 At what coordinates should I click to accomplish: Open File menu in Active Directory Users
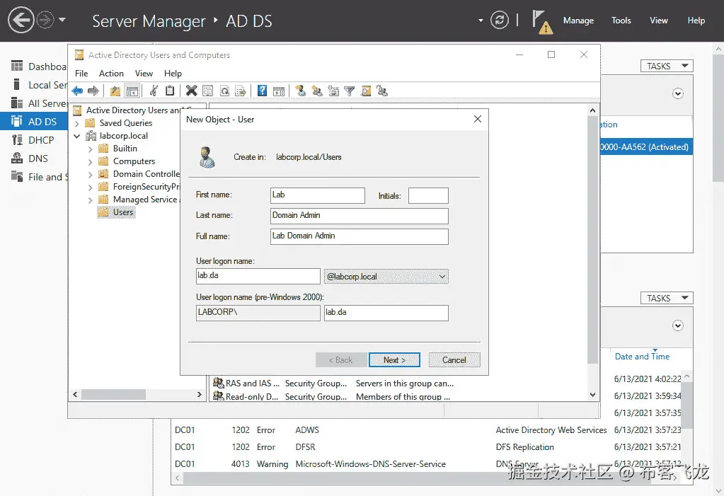(81, 74)
